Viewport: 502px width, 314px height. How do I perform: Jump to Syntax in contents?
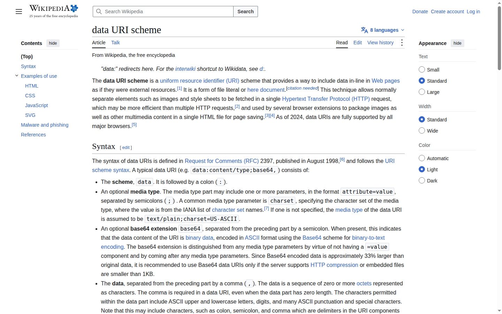click(28, 66)
